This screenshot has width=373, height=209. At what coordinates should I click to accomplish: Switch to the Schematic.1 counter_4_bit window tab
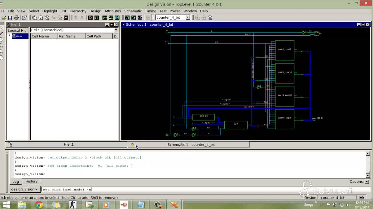tap(188, 144)
